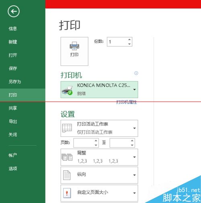Increase the 页数 start page value
The width and height of the screenshot is (201, 203).
tap(96, 140)
